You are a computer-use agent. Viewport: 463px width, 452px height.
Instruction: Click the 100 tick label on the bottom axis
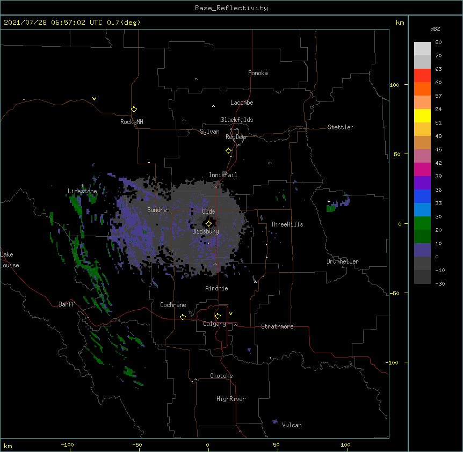pos(345,445)
